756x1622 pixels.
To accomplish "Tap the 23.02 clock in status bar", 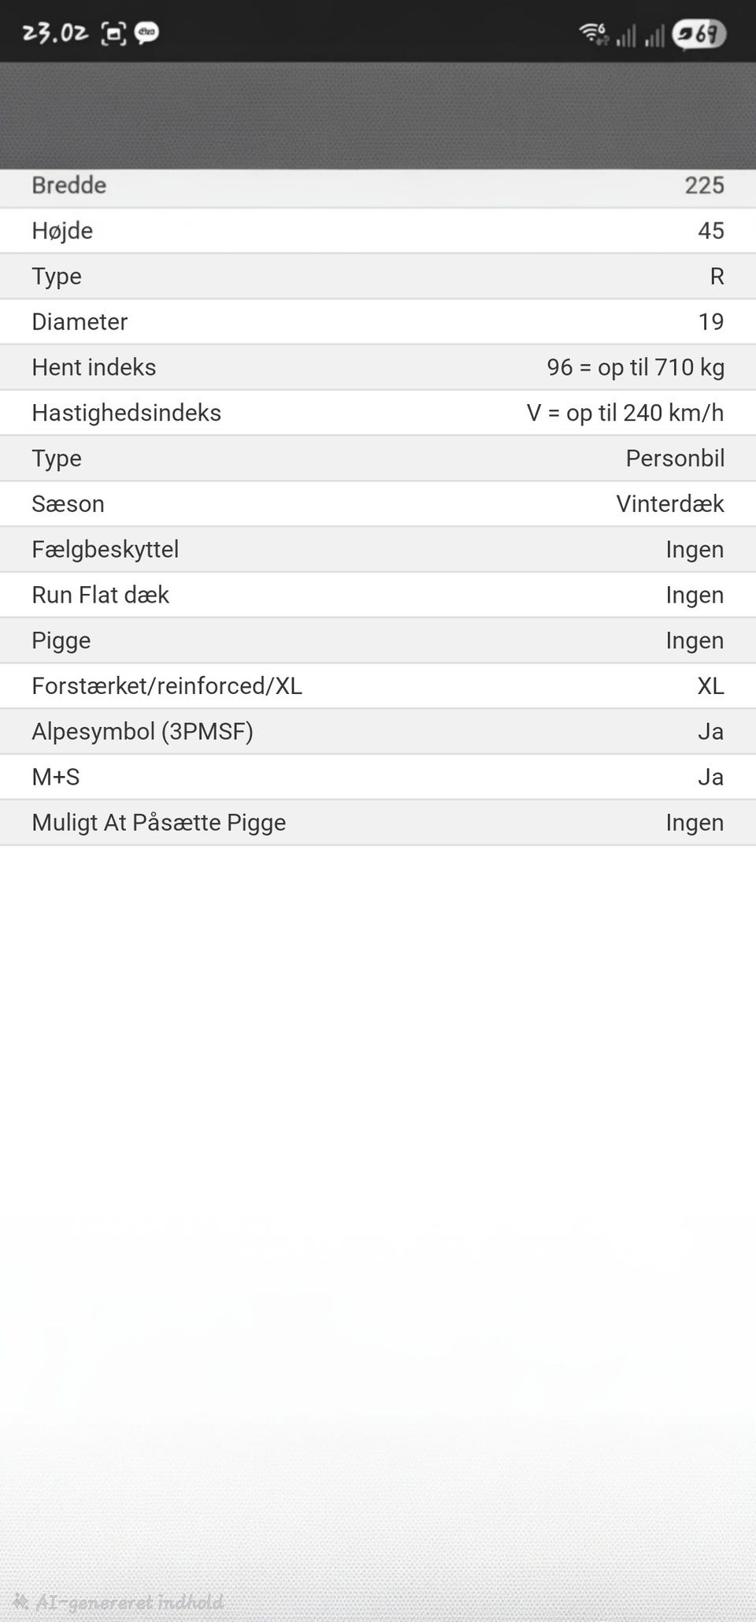I will coord(54,33).
